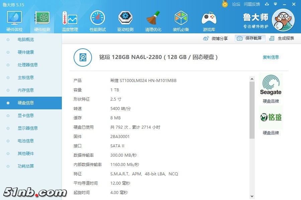The width and height of the screenshot is (301, 200).
Task: Open 驱动检测 driver detection icon
Action: (x=125, y=21)
